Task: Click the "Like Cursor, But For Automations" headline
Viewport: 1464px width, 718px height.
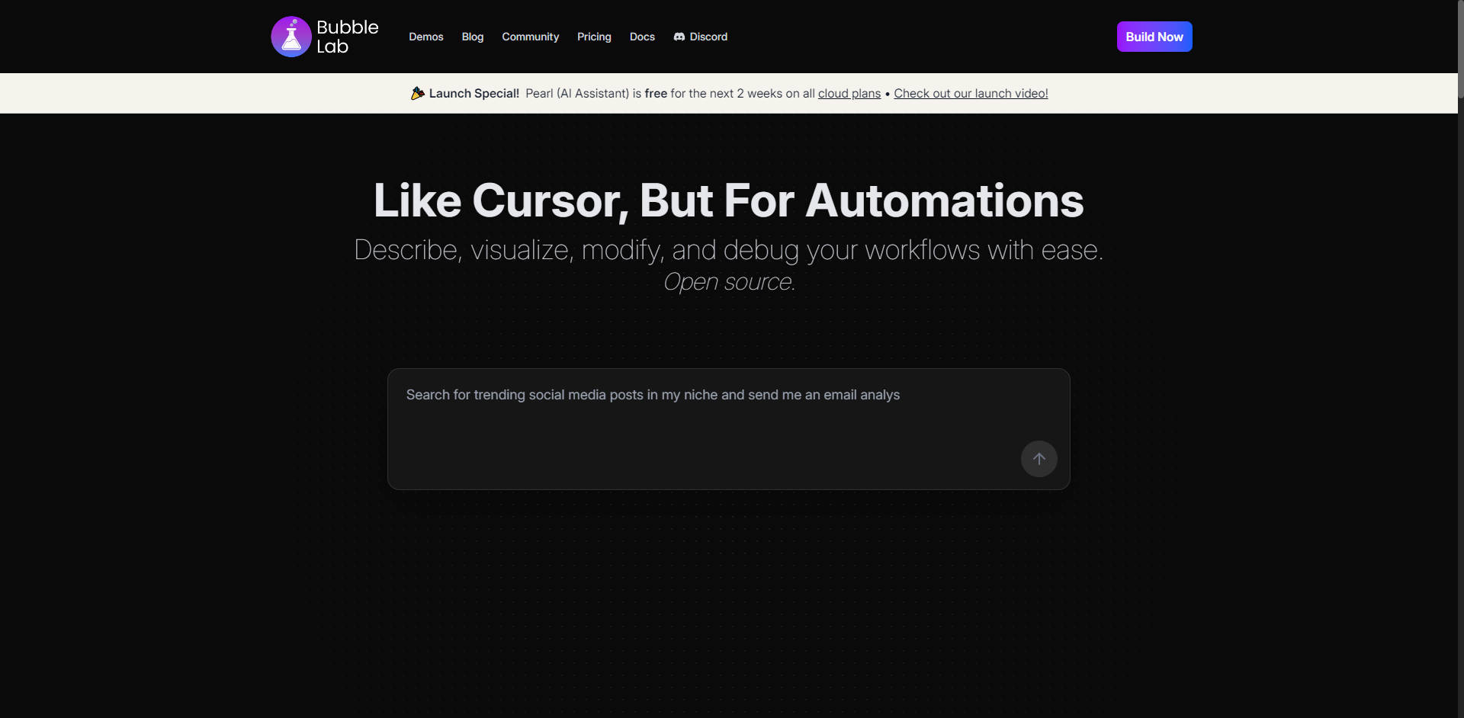Action: click(x=728, y=200)
